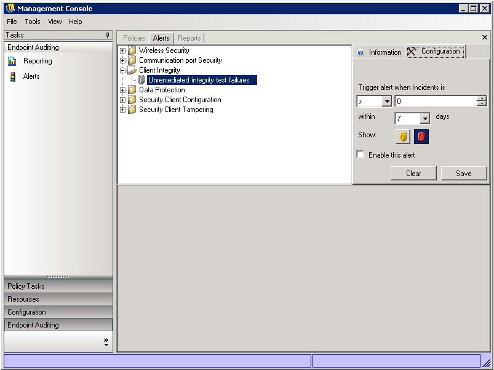This screenshot has height=370, width=494.
Task: Click the 'Client Integrity' tree label
Action: pyautogui.click(x=159, y=70)
